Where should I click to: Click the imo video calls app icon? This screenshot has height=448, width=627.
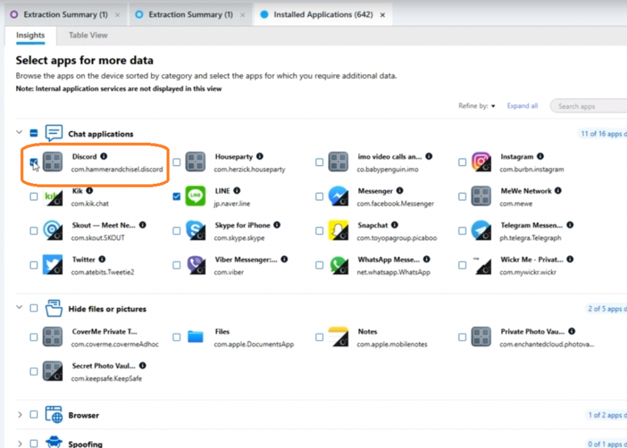tap(338, 162)
